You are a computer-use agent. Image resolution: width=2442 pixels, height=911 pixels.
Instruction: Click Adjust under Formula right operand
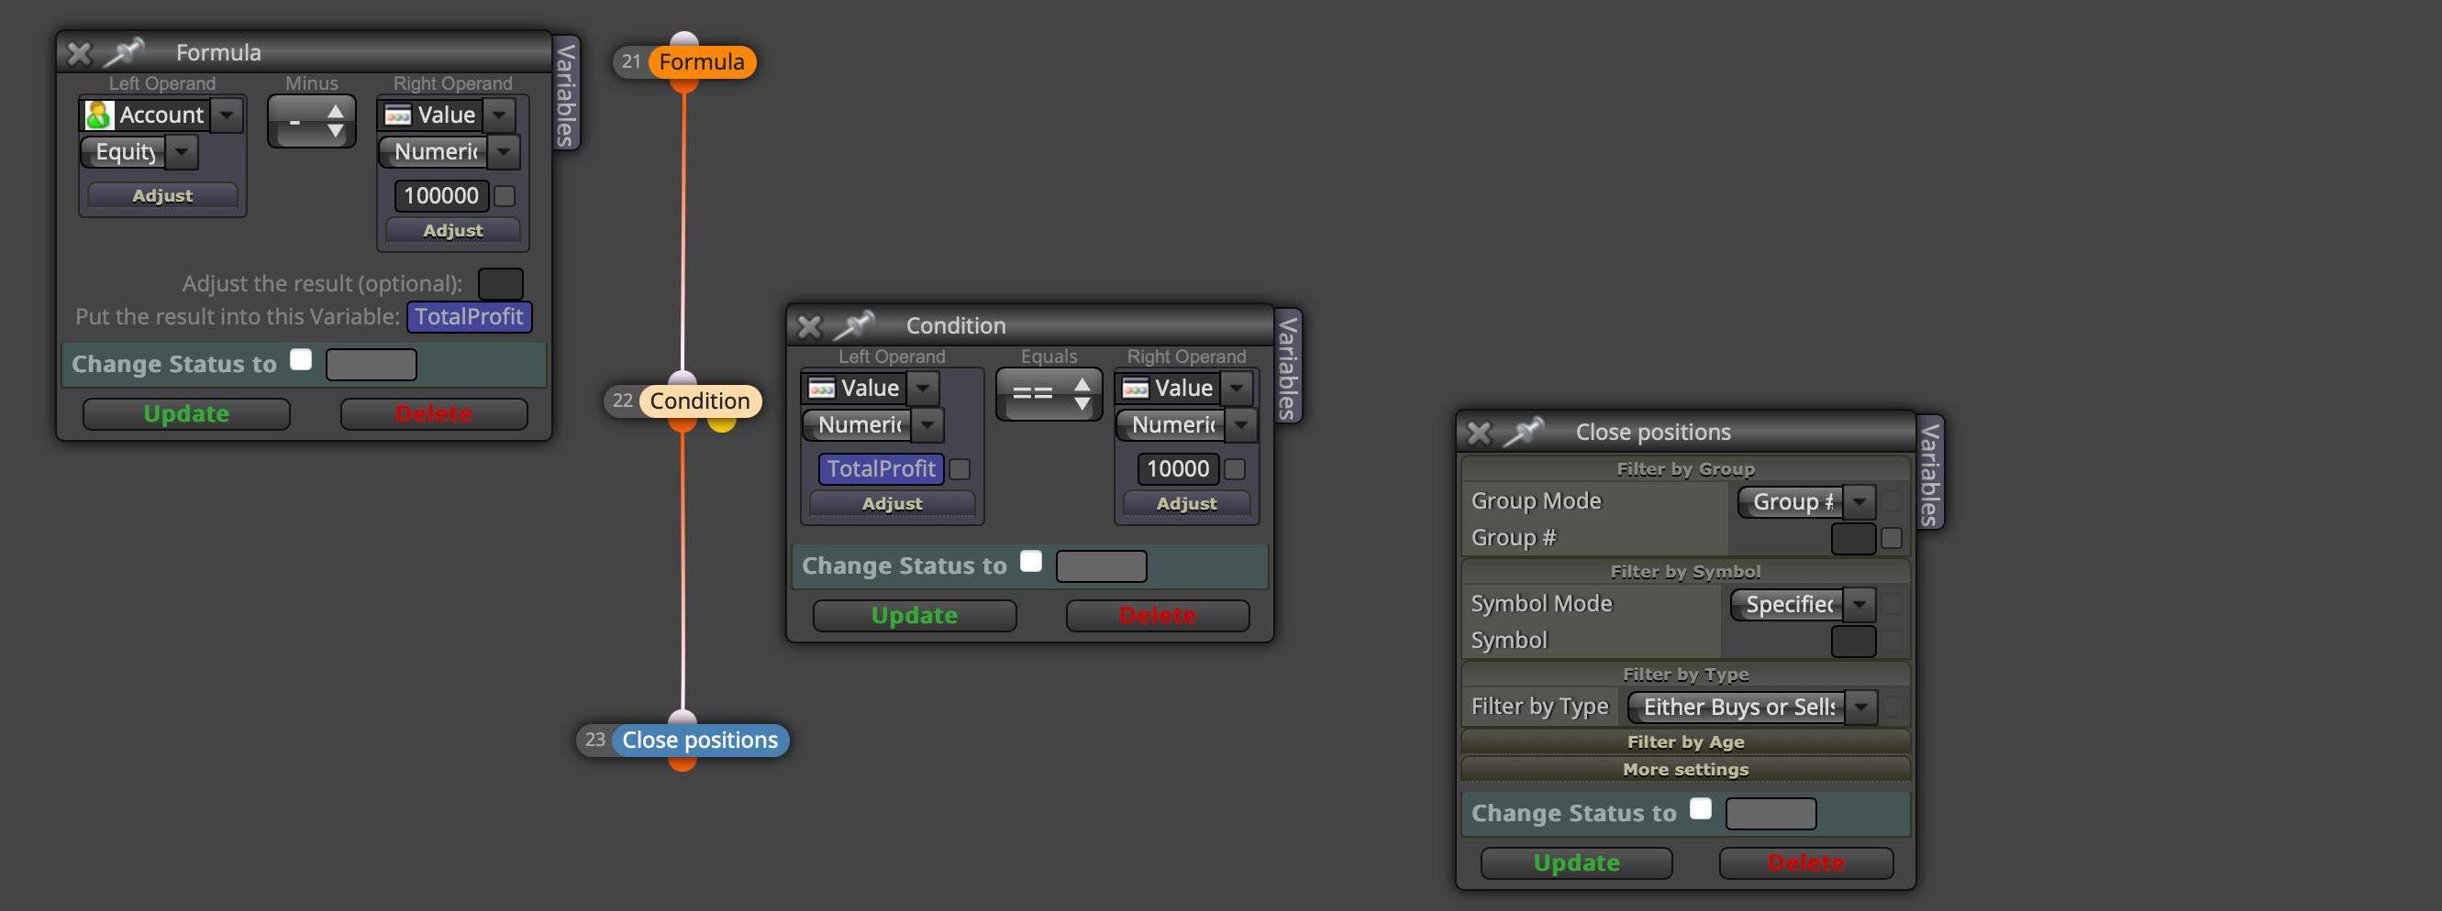[453, 230]
